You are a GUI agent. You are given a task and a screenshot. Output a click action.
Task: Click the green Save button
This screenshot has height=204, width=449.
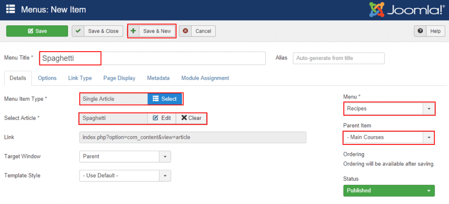[x=37, y=31]
